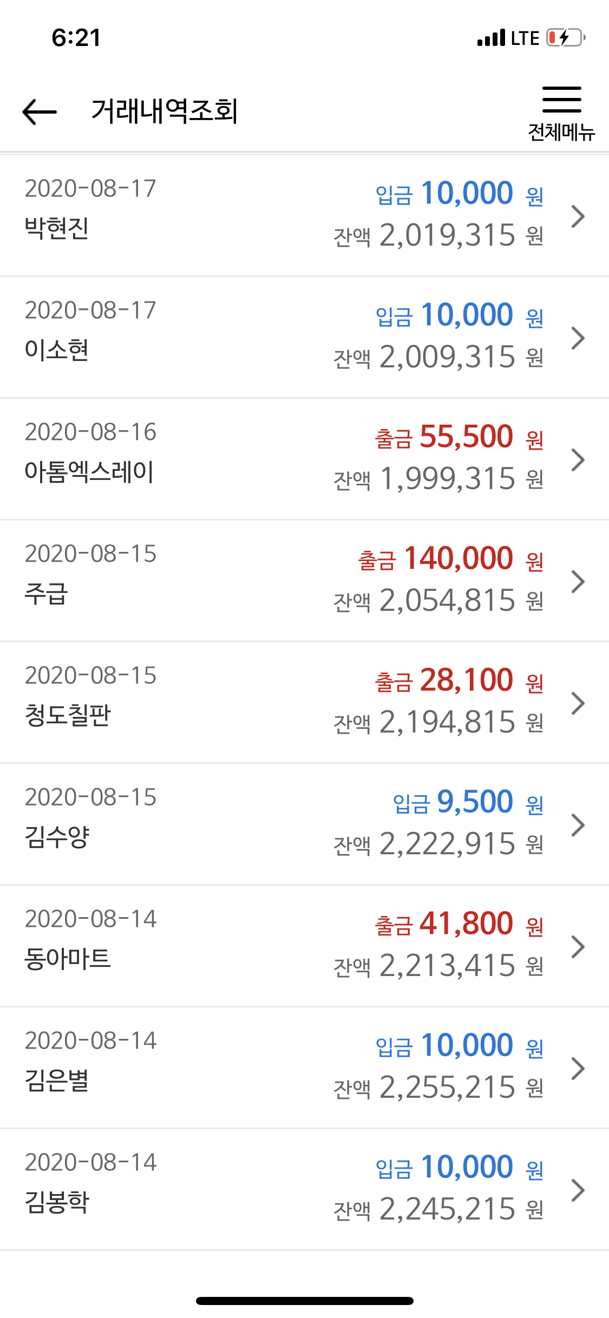Open chevron for 청도칠판 withdrawal
The height and width of the screenshot is (1318, 609).
[x=578, y=703]
